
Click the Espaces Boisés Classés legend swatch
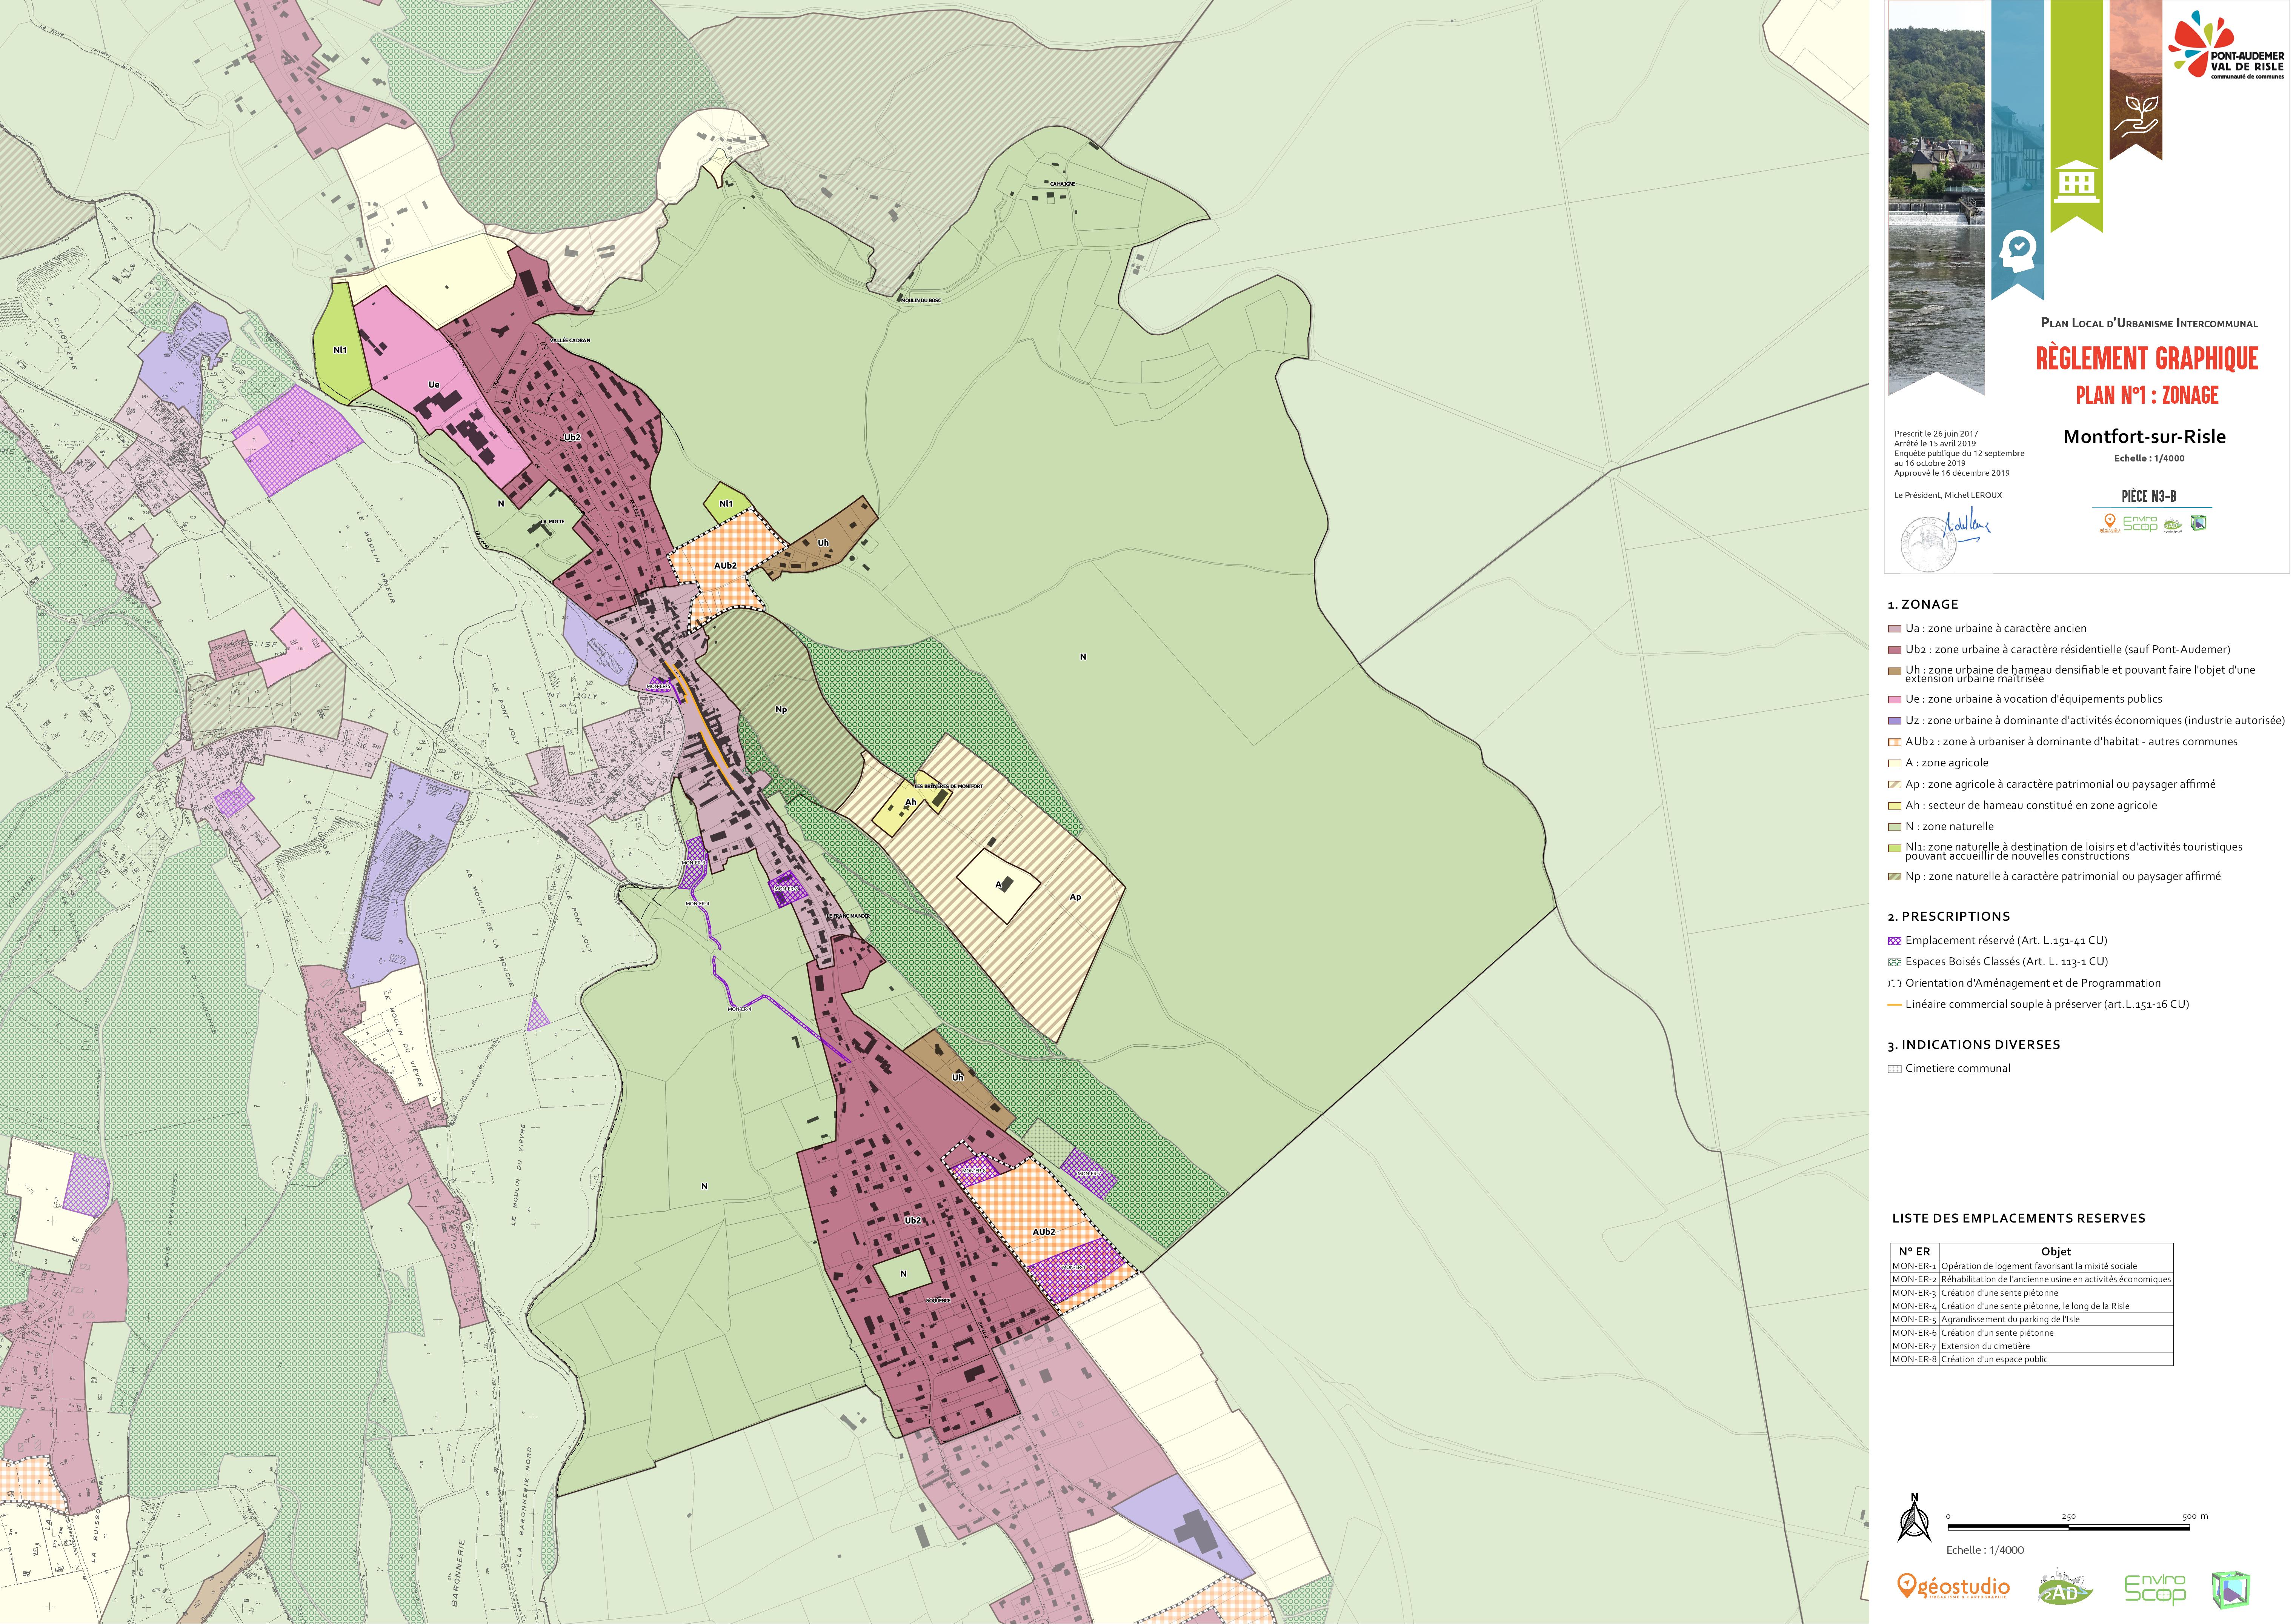(x=1894, y=962)
